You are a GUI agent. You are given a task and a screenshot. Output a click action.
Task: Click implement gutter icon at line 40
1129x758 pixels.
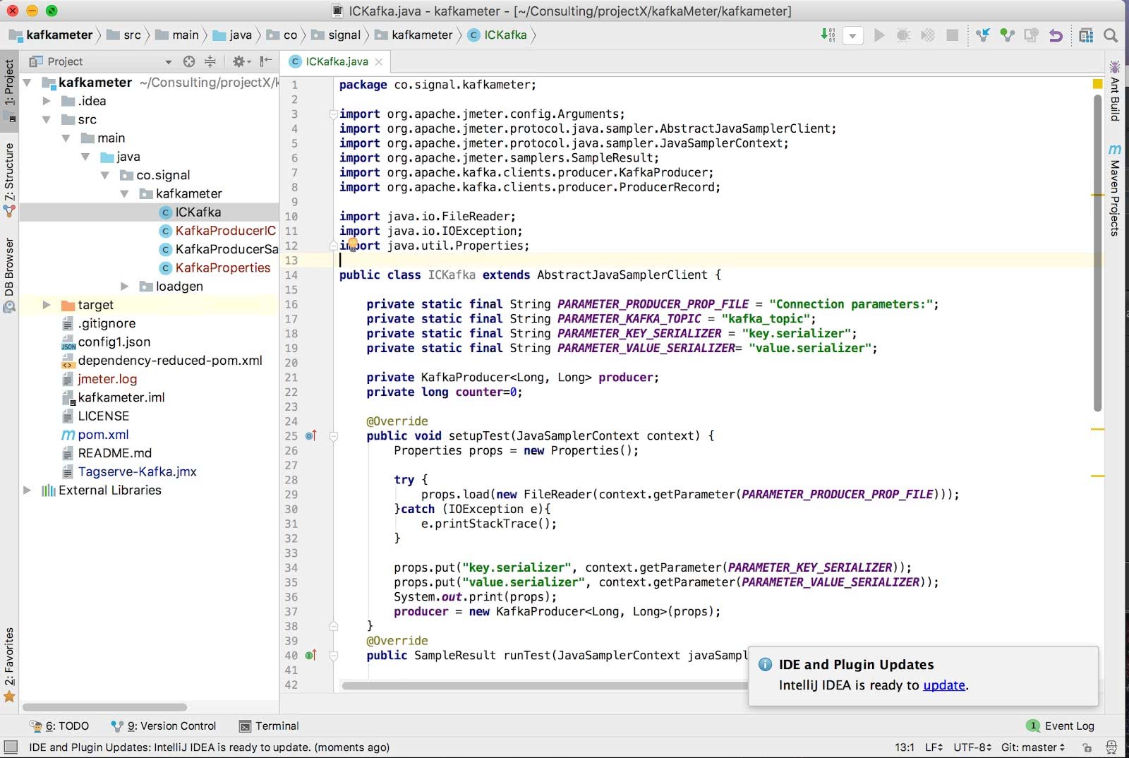(311, 655)
